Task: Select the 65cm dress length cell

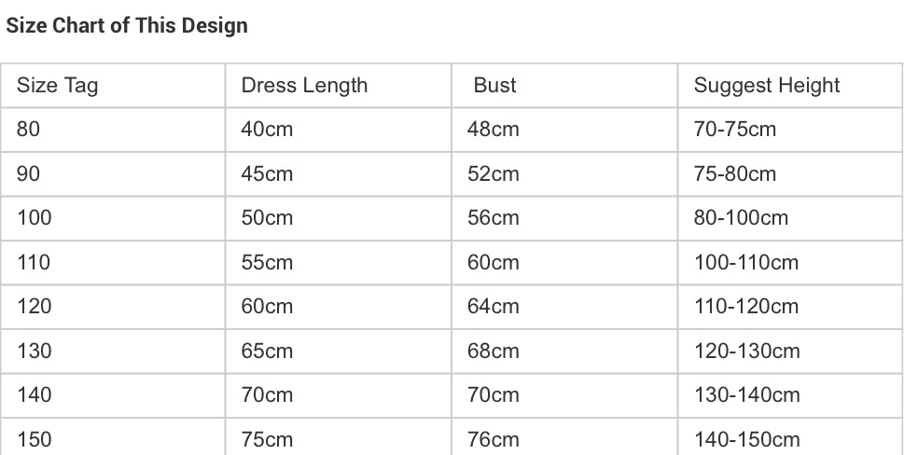Action: pyautogui.click(x=267, y=352)
